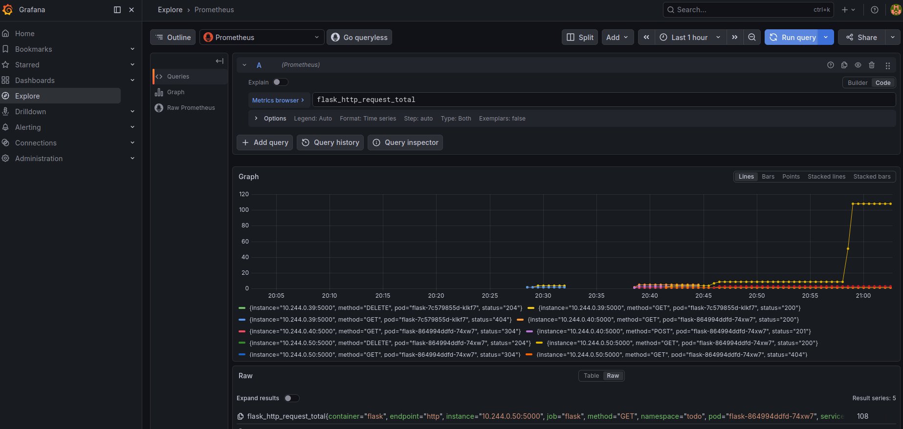The width and height of the screenshot is (903, 429).
Task: Click the Explore breadcrumb link
Action: [x=170, y=10]
